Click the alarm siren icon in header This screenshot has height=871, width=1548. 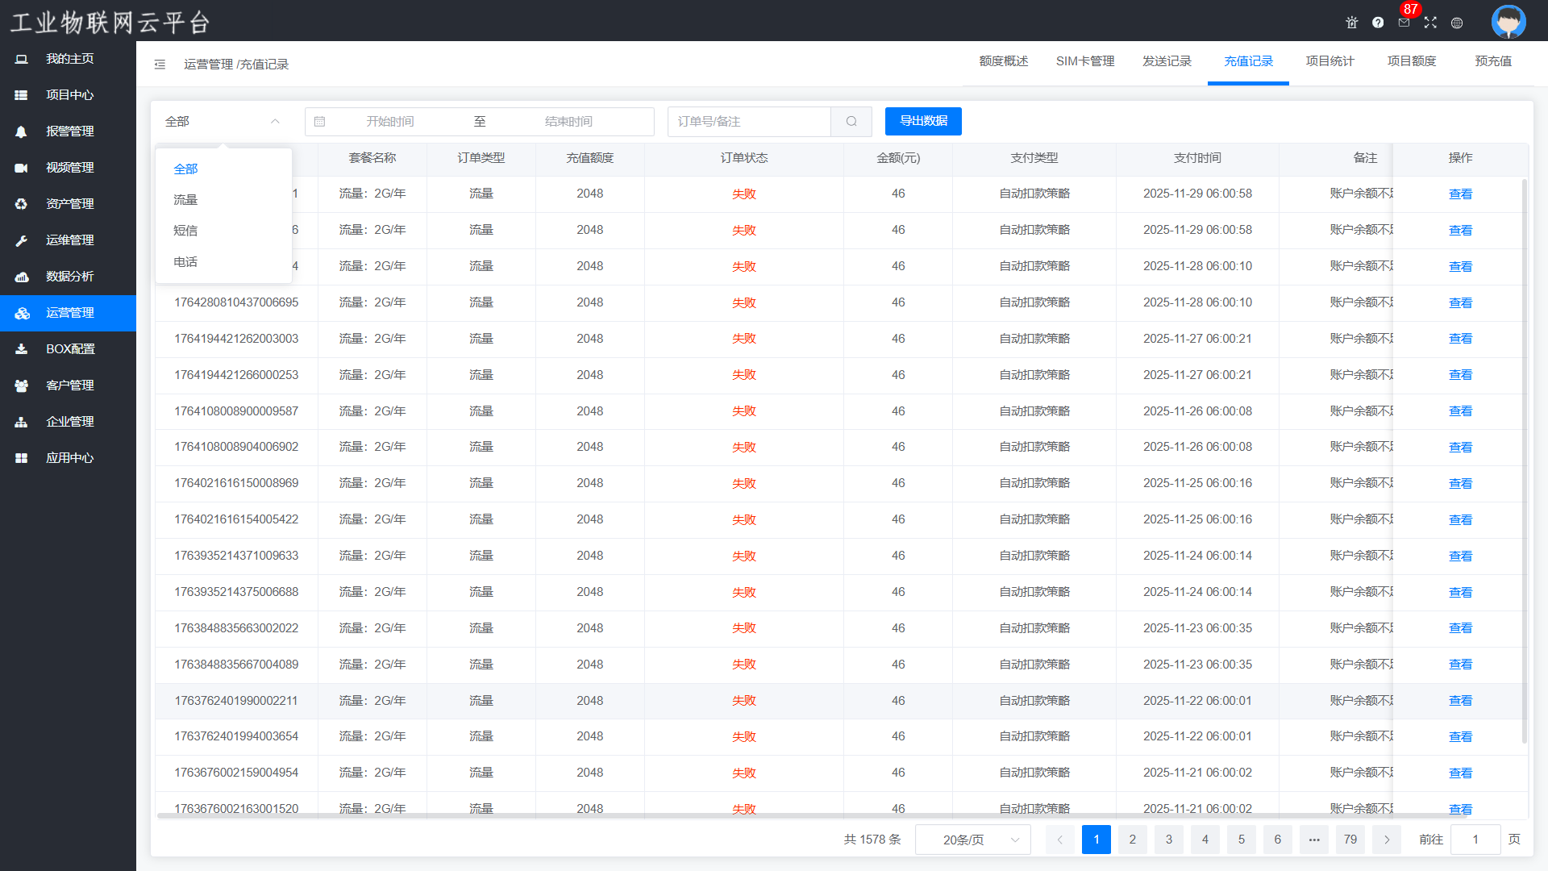(1351, 23)
